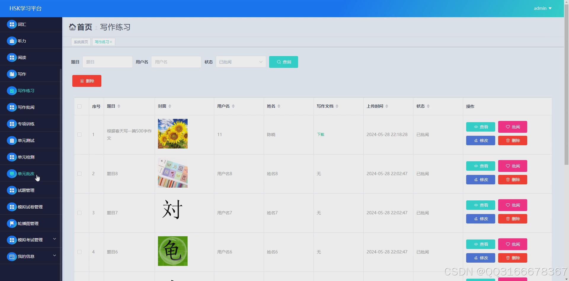Switch to the 系统首页 tab
This screenshot has width=569, height=281.
(81, 42)
